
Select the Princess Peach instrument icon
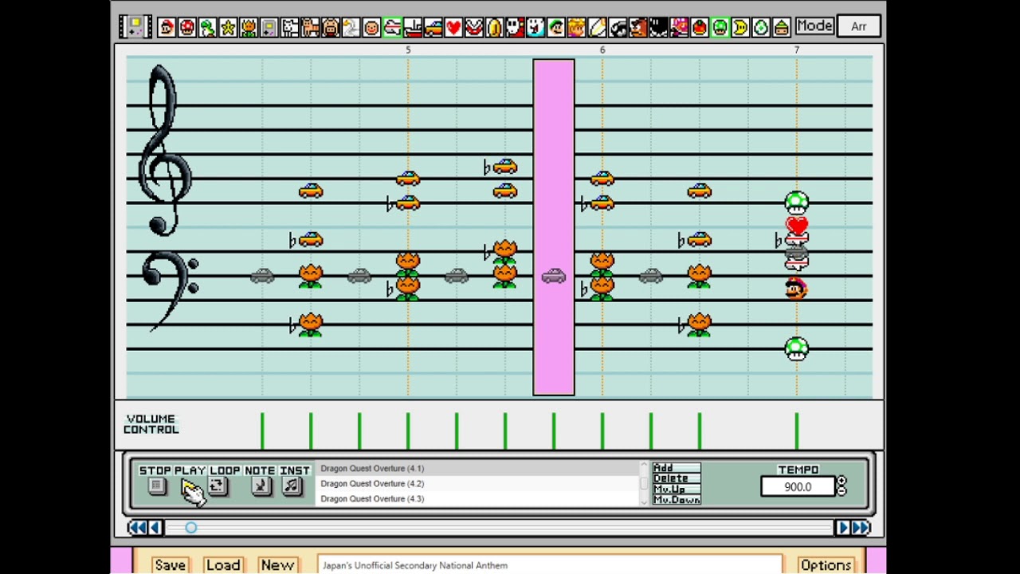click(x=576, y=28)
